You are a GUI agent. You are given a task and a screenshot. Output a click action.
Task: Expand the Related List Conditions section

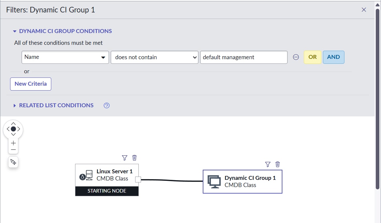(15, 106)
